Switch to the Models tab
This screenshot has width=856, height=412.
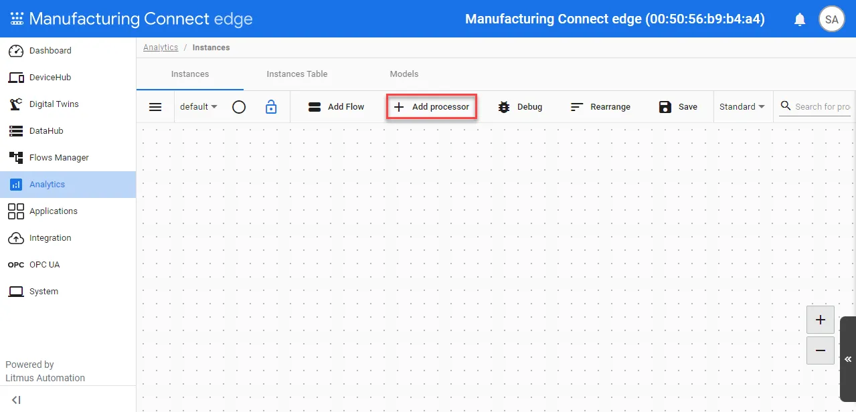404,74
